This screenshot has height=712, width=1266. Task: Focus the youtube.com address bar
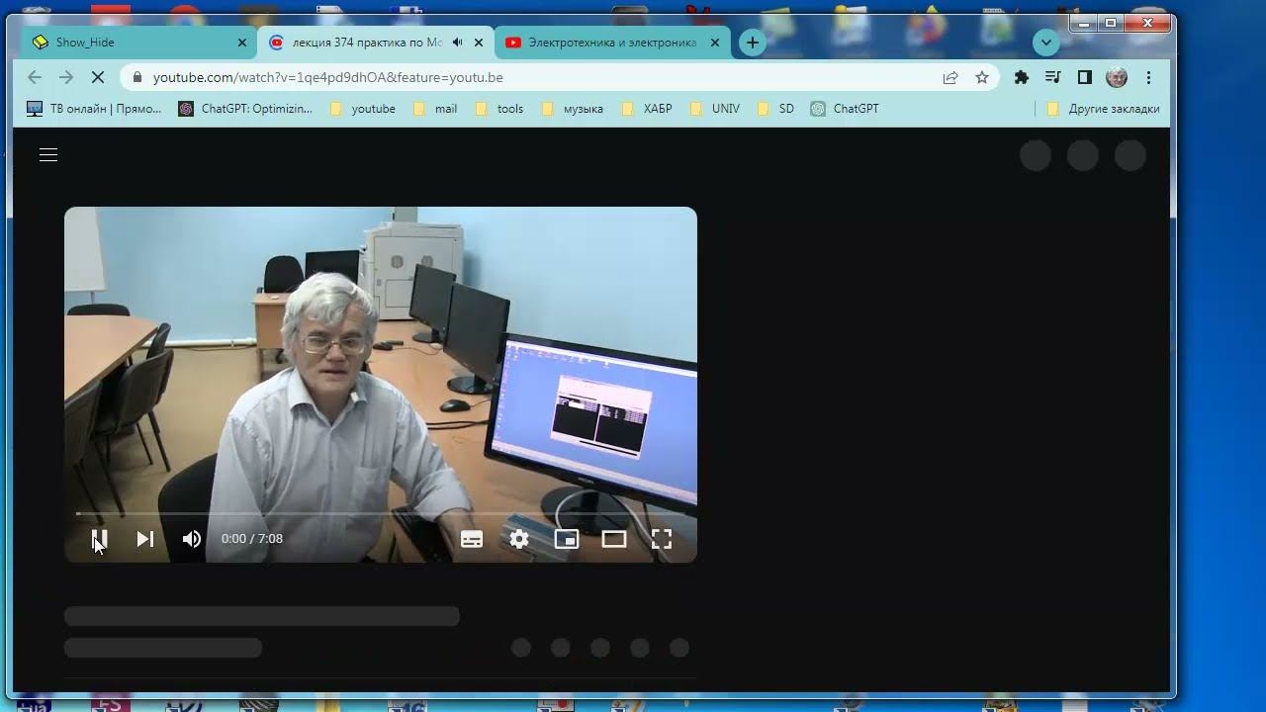click(534, 77)
